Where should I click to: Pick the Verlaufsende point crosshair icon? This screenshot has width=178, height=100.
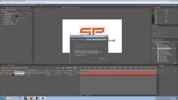pyautogui.click(x=17, y=18)
